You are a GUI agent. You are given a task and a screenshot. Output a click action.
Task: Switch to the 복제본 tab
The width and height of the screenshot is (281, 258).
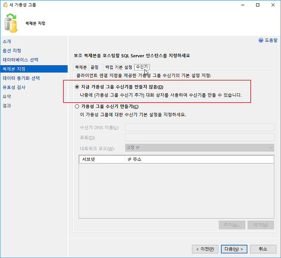(x=81, y=67)
